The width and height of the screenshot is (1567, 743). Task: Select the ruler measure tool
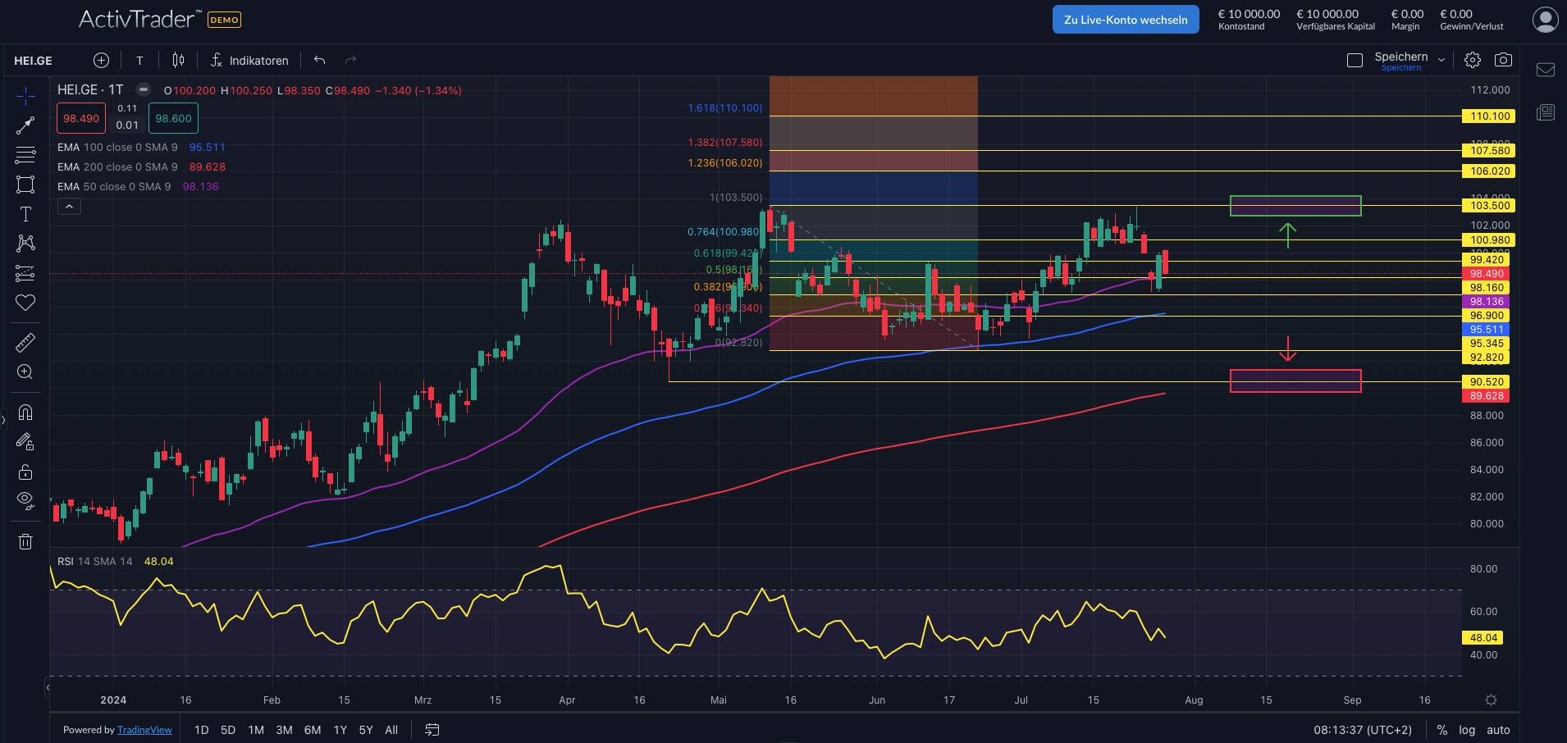tap(25, 343)
